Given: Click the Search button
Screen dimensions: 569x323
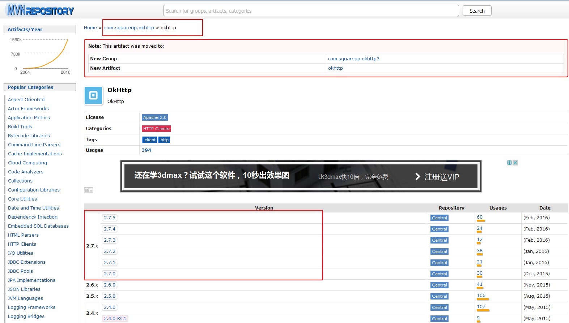Looking at the screenshot, I should pyautogui.click(x=477, y=11).
